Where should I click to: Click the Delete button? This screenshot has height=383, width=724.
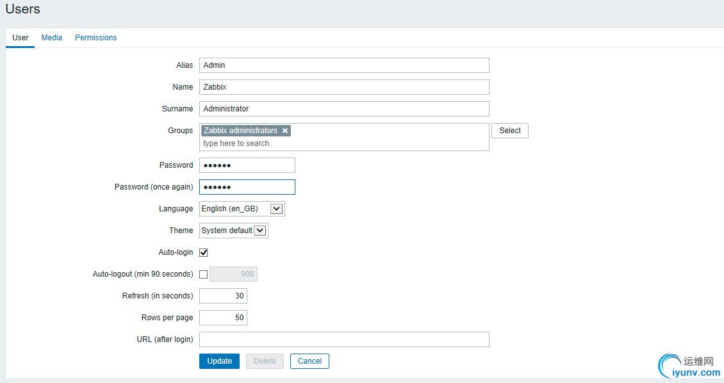265,361
